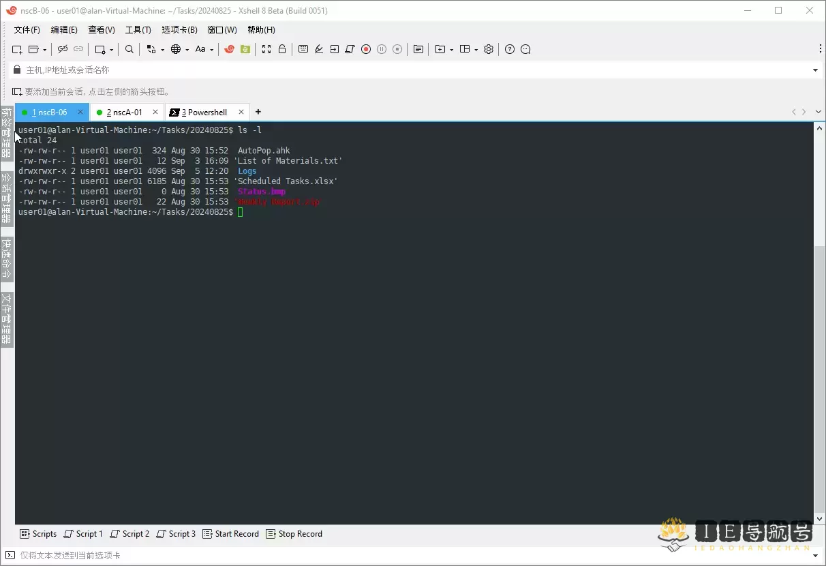
Task: Click the Find magnifier icon
Action: (129, 49)
